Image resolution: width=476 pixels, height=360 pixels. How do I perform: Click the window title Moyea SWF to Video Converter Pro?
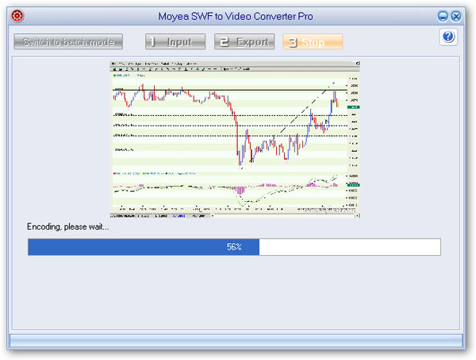[236, 16]
